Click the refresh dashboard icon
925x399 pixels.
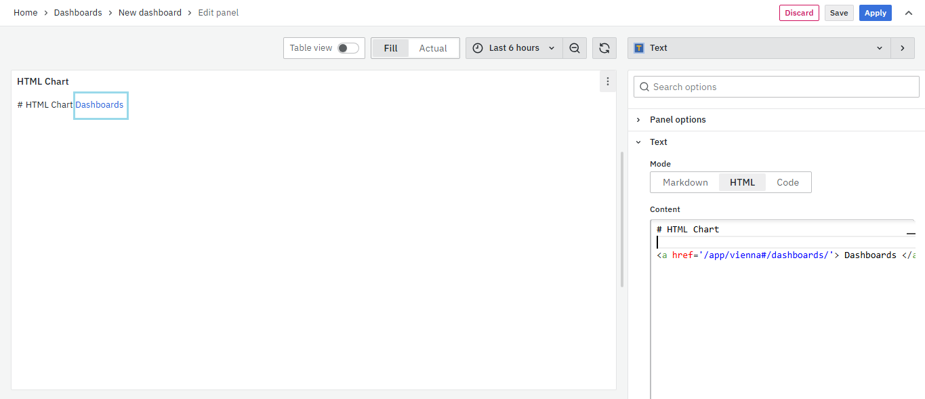[604, 48]
